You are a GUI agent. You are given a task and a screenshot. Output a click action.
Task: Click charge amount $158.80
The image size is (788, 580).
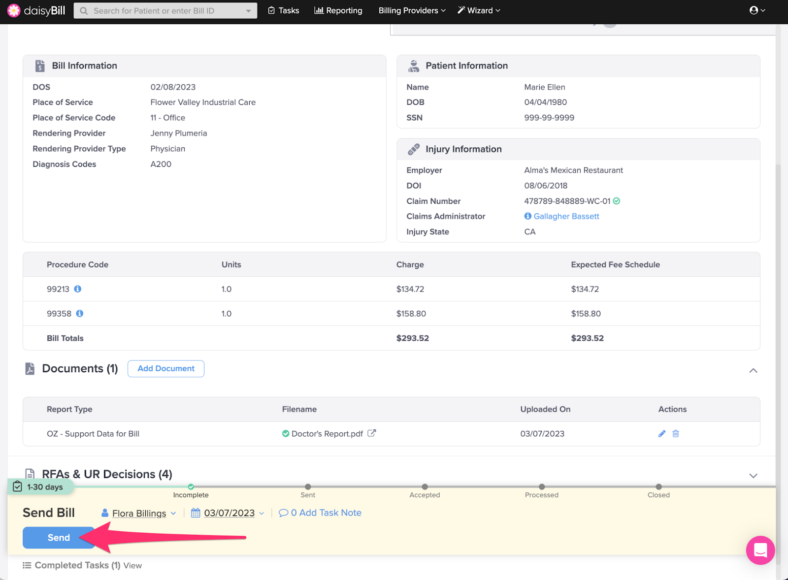coord(411,314)
